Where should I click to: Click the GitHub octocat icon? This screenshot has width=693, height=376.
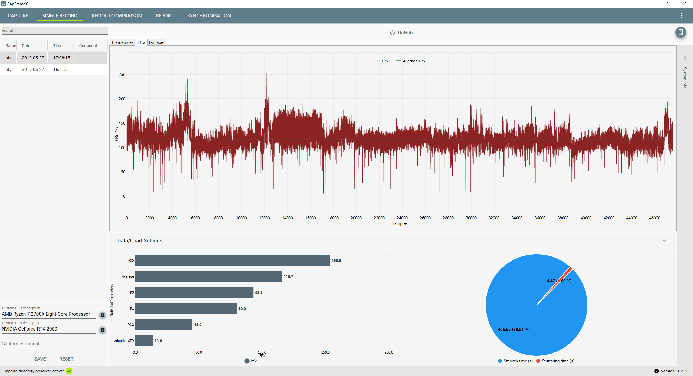pos(392,33)
